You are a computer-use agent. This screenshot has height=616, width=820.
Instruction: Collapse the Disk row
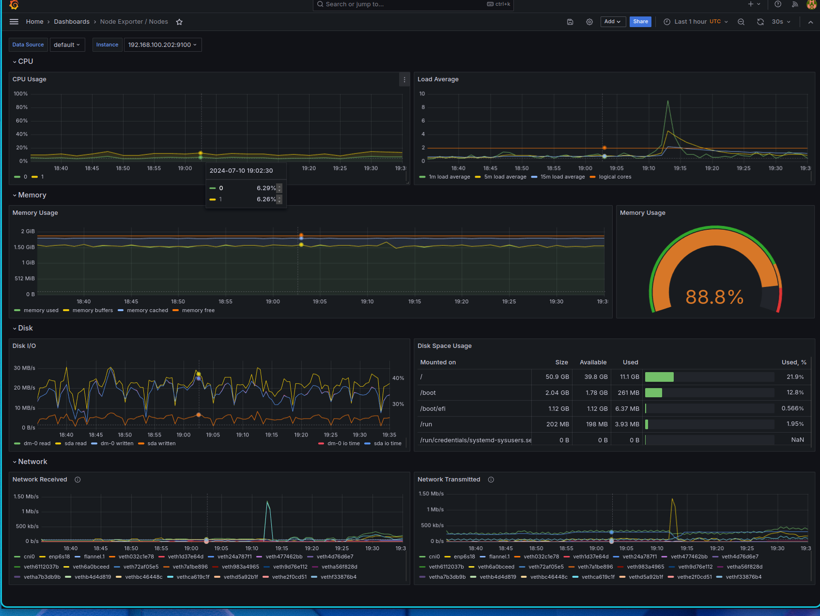pos(23,328)
